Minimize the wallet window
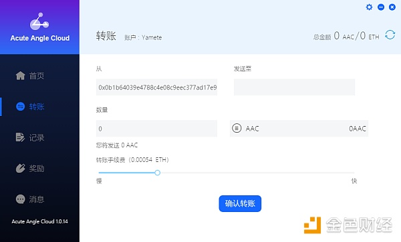The width and height of the screenshot is (401, 242). [381, 7]
